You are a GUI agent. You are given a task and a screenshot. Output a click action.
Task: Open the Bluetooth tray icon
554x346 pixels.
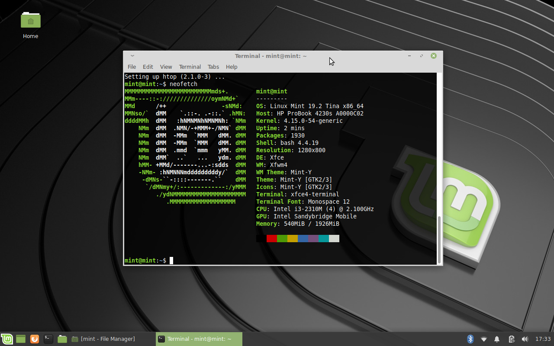pos(470,339)
